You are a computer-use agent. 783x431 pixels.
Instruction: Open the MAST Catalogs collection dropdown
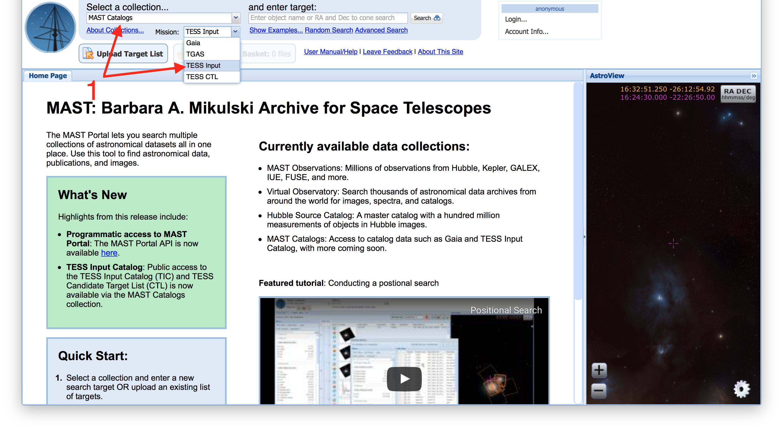(236, 18)
